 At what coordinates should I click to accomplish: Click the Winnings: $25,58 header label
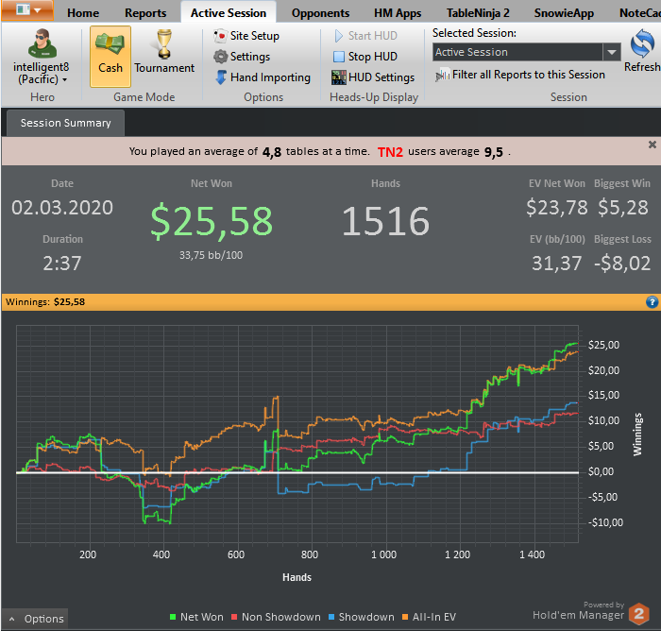[45, 302]
